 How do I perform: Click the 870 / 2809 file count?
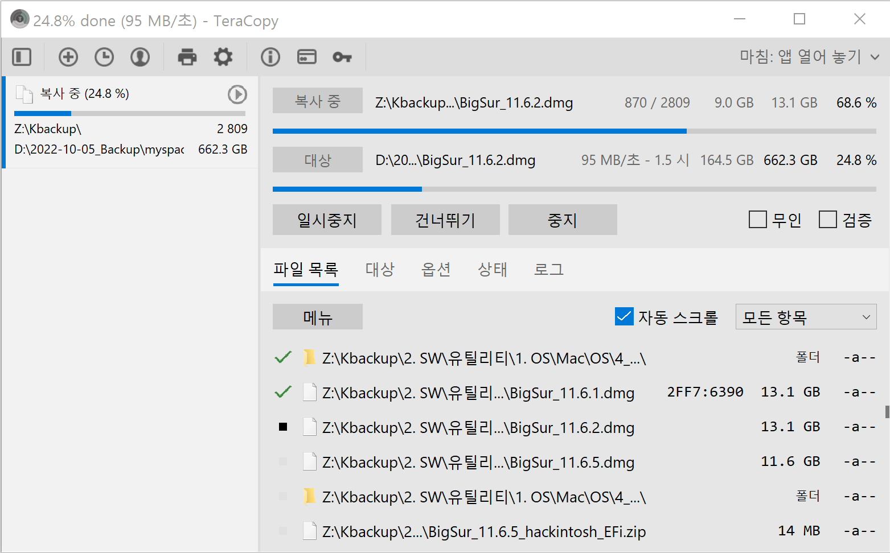657,102
